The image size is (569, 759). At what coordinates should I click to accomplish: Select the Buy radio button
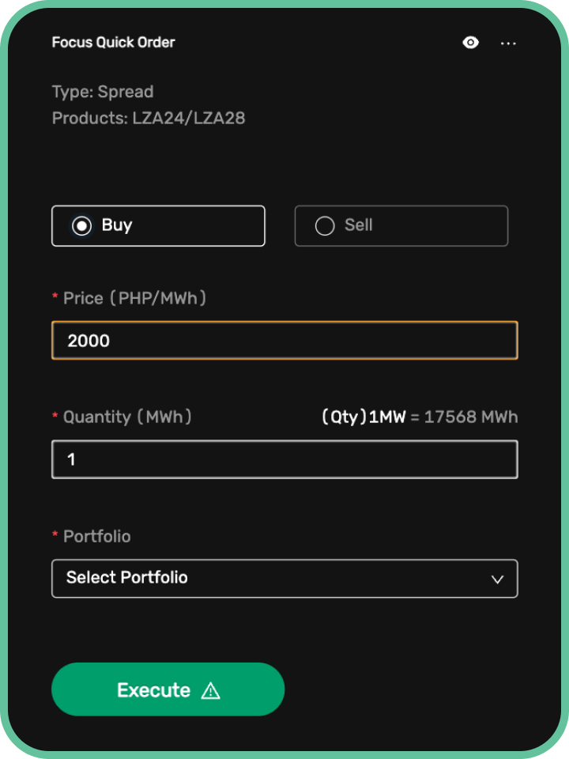point(81,225)
